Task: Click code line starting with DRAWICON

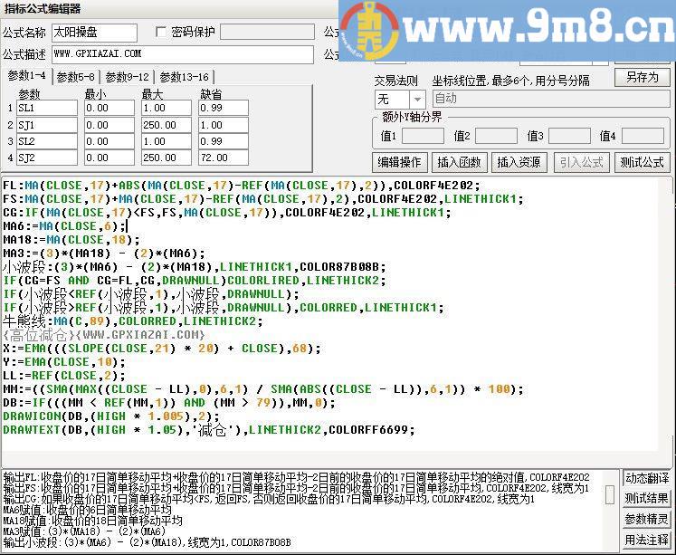Action: pos(111,416)
